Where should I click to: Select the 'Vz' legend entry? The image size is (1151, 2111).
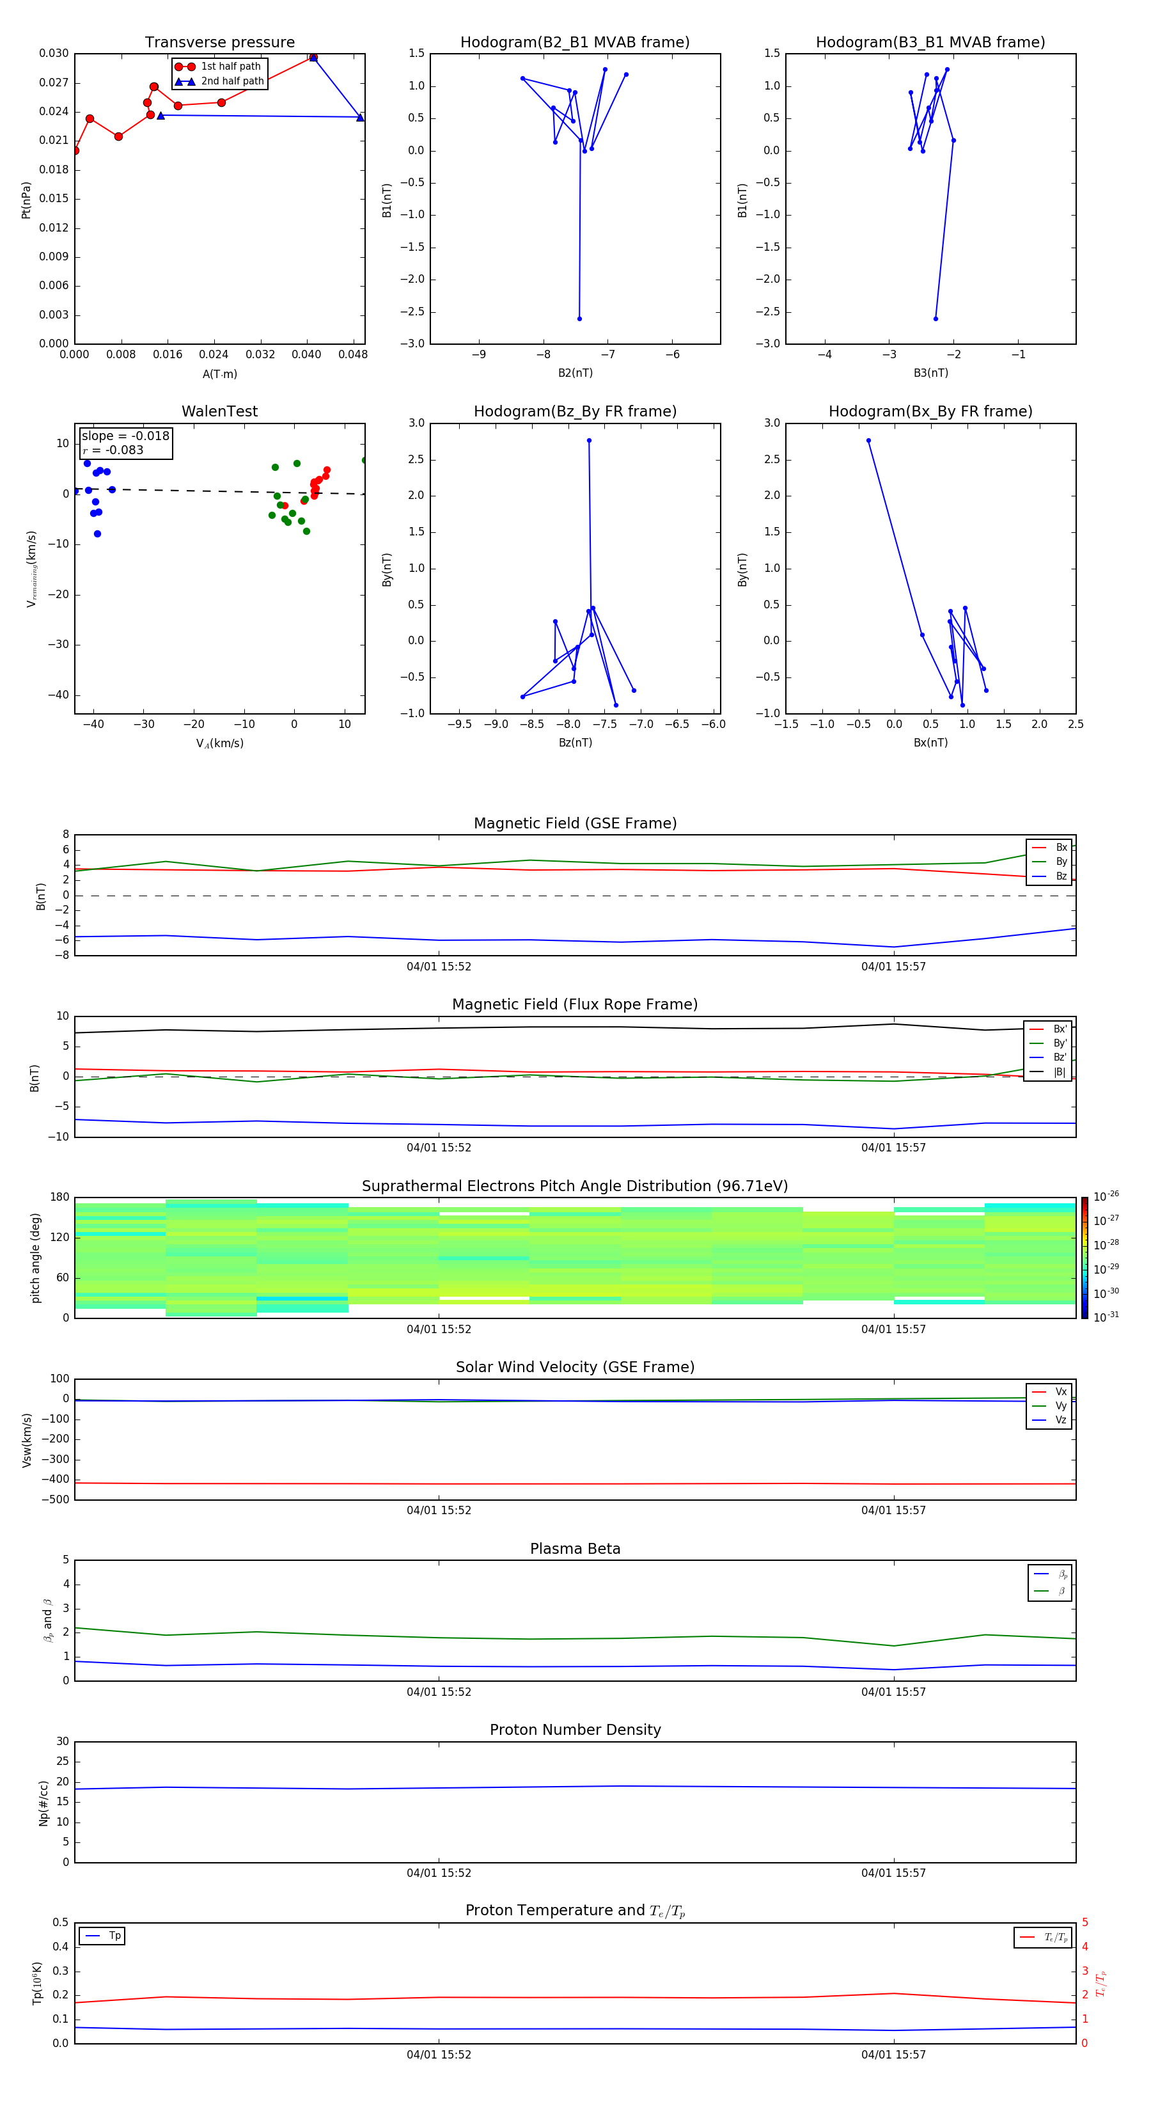click(x=1049, y=1420)
